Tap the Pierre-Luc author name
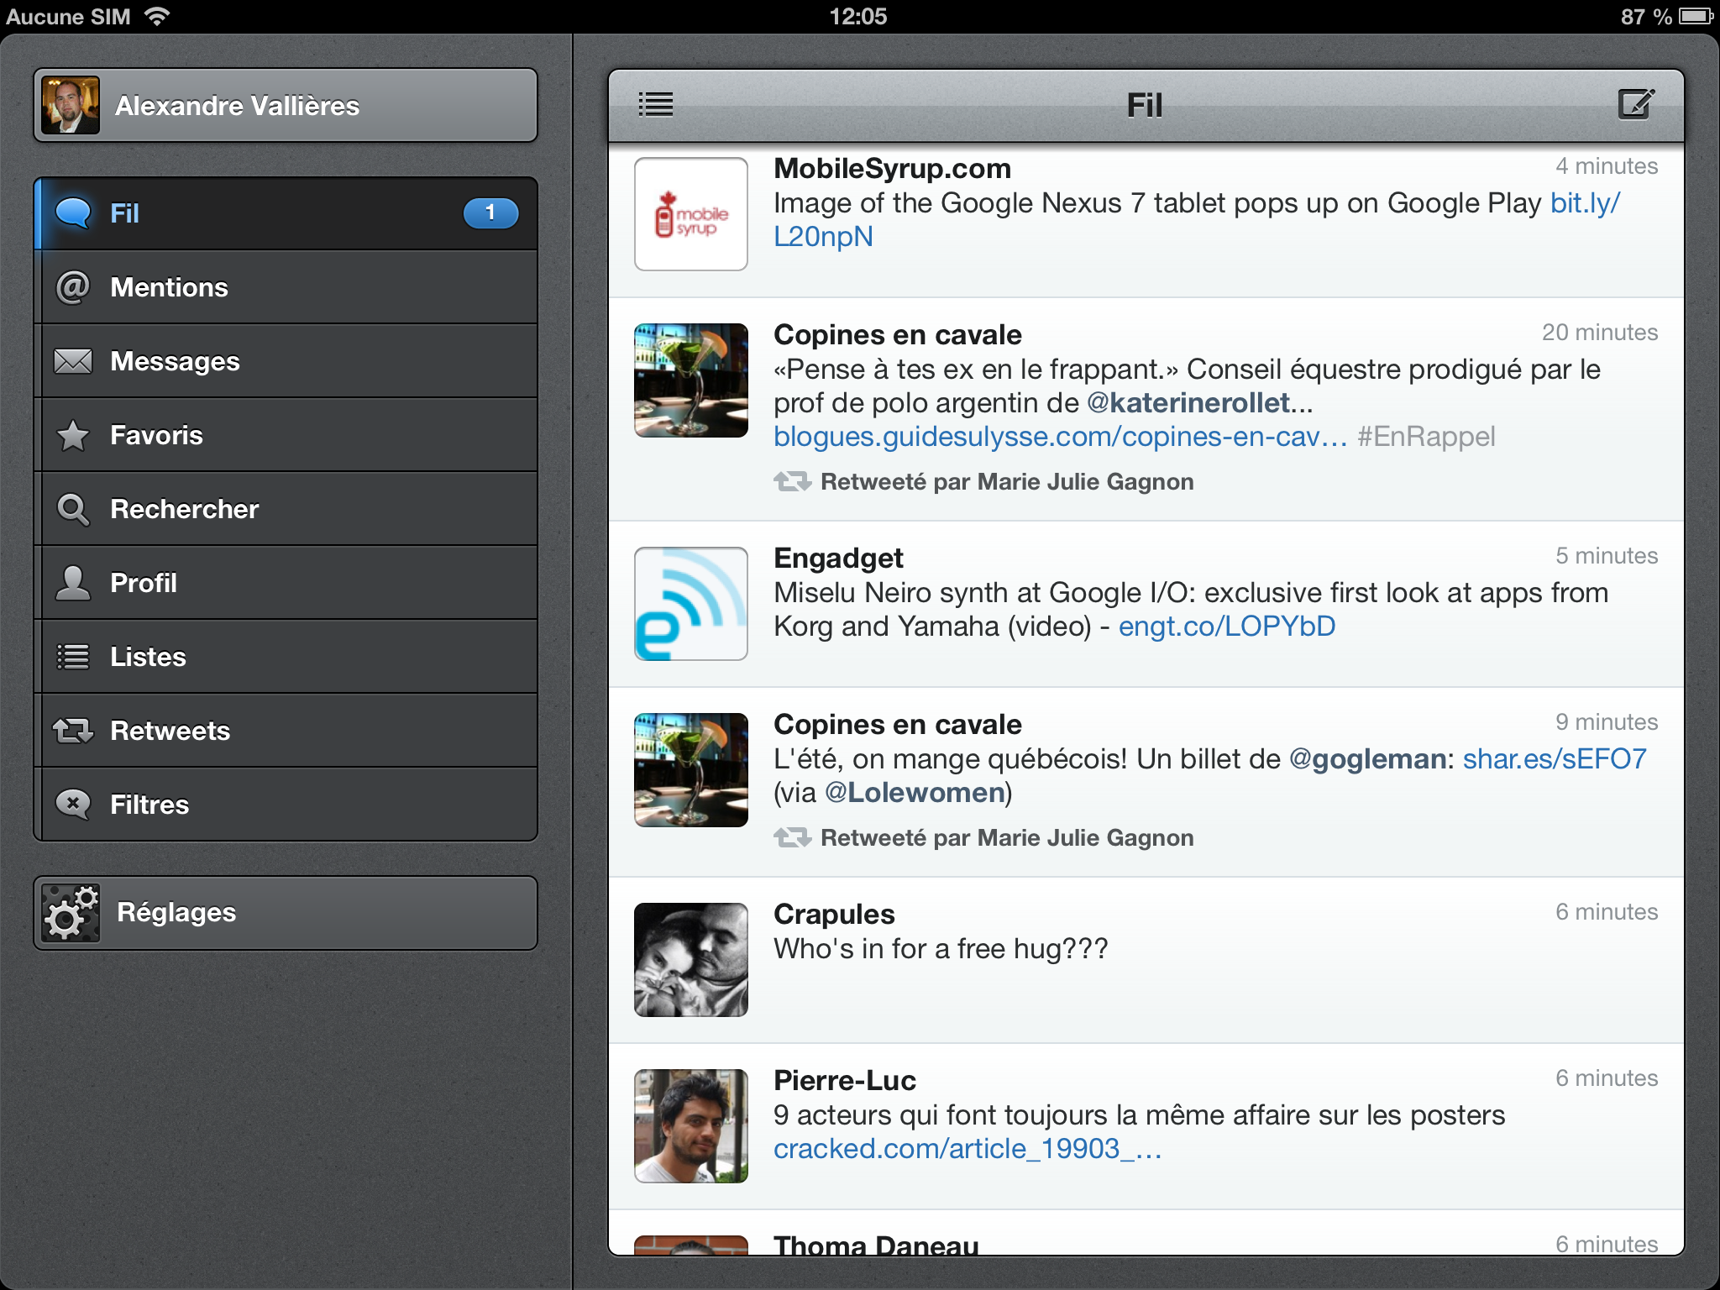Image resolution: width=1720 pixels, height=1290 pixels. [x=845, y=1081]
